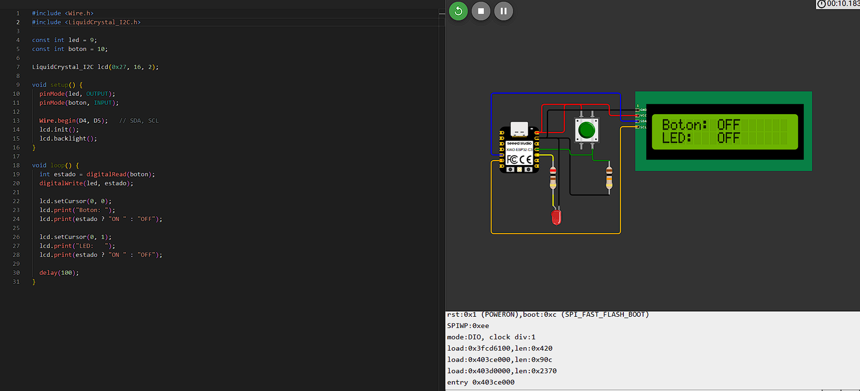Click the simulation timer showing 00:10.183
Viewport: 860px width, 391px height.
[x=839, y=4]
